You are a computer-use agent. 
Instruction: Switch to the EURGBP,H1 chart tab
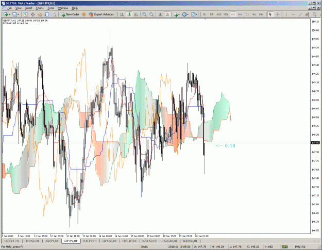pyautogui.click(x=130, y=241)
